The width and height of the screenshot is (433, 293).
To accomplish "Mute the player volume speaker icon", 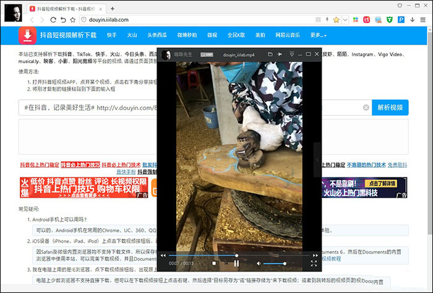I will coord(259,263).
